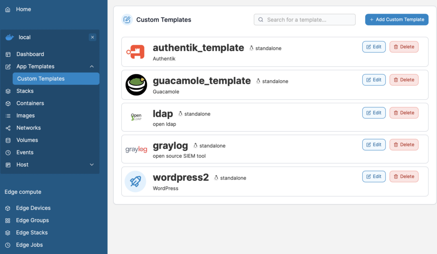Click the Home house icon in sidebar

8,9
